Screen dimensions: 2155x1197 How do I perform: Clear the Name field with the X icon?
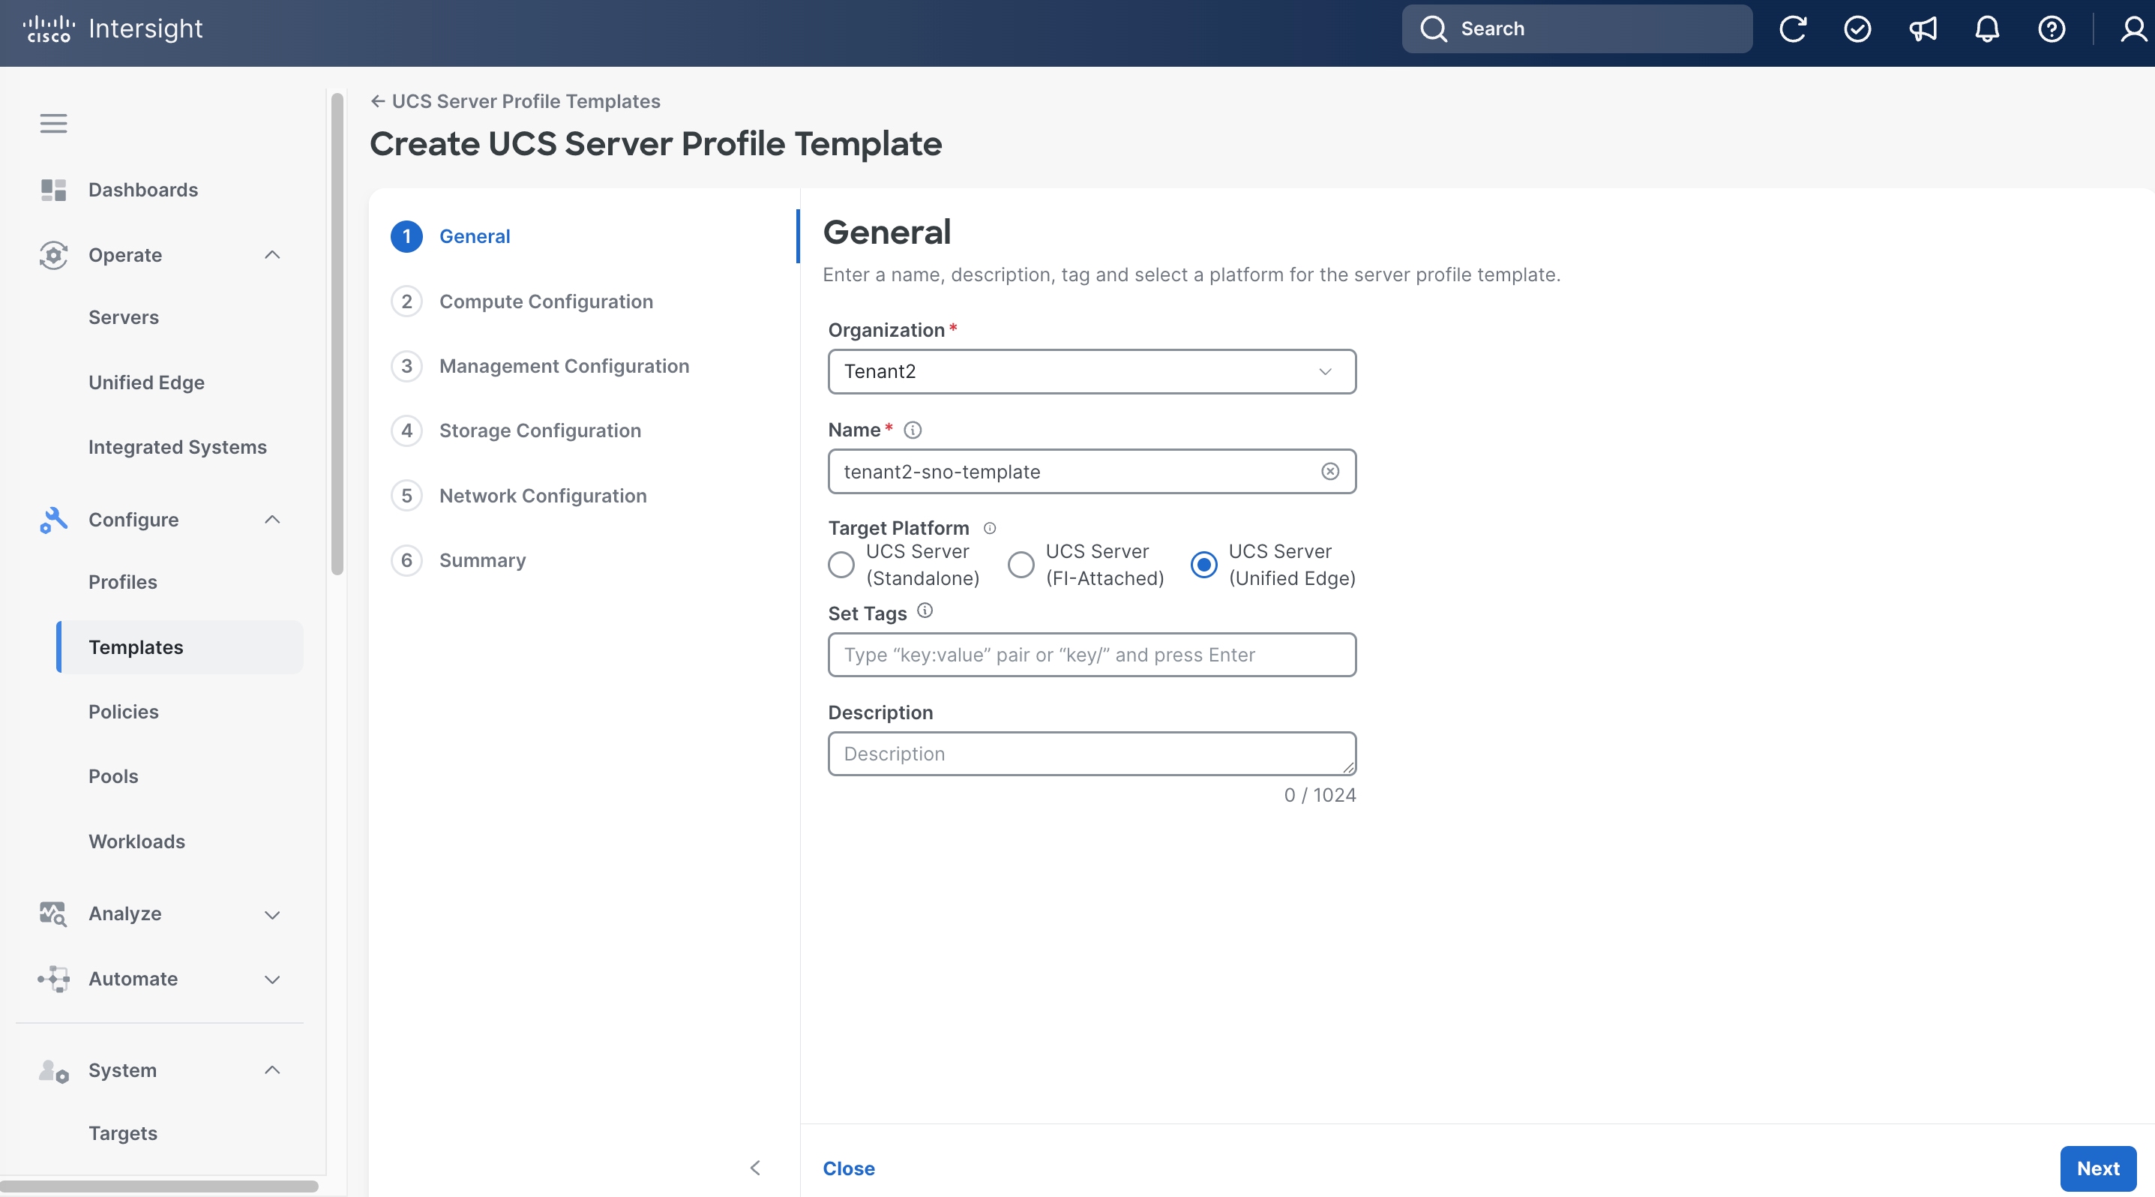1330,472
